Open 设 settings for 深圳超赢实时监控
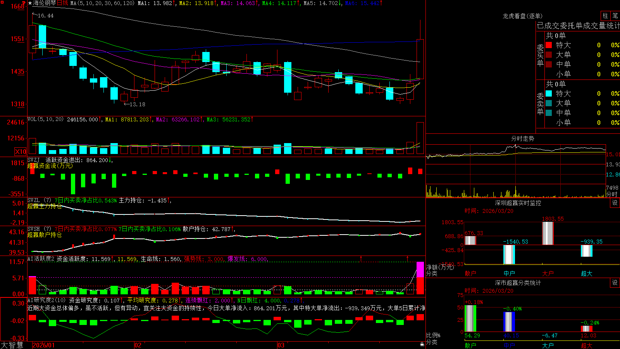 point(615,203)
